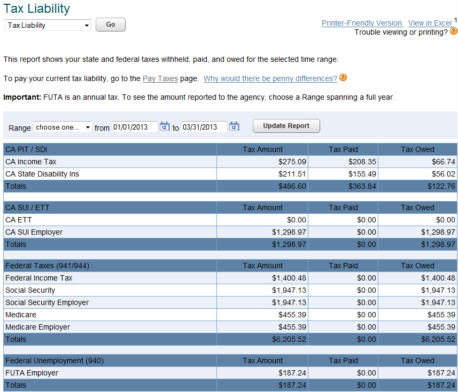This screenshot has height=392, width=458.
Task: Open 'Why would there be penny differences?' link
Action: tap(270, 78)
